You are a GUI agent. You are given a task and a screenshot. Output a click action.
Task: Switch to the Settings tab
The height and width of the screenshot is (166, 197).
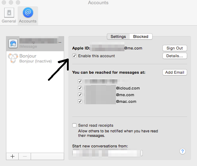pyautogui.click(x=118, y=36)
